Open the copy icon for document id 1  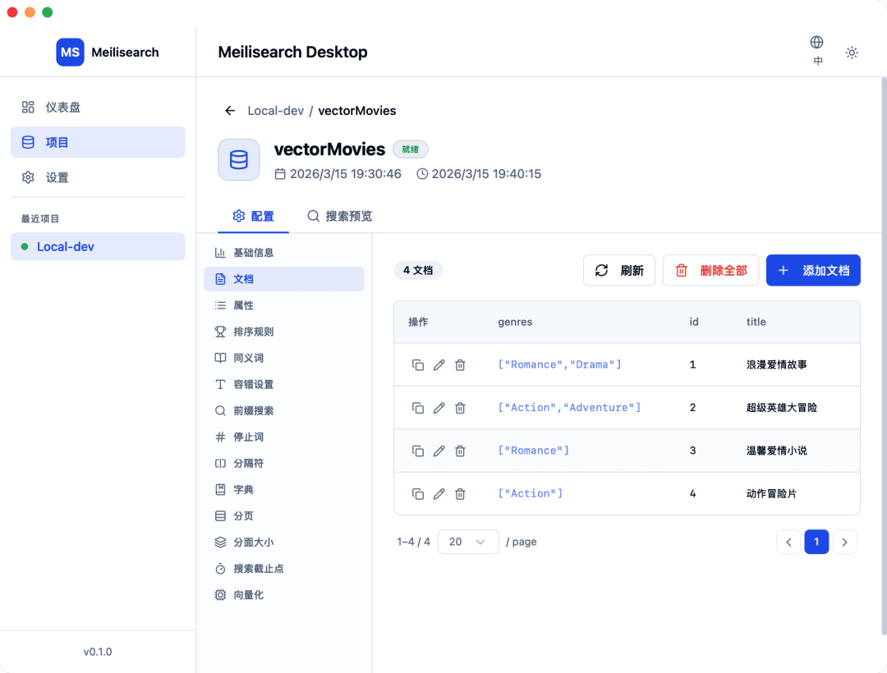(x=418, y=364)
